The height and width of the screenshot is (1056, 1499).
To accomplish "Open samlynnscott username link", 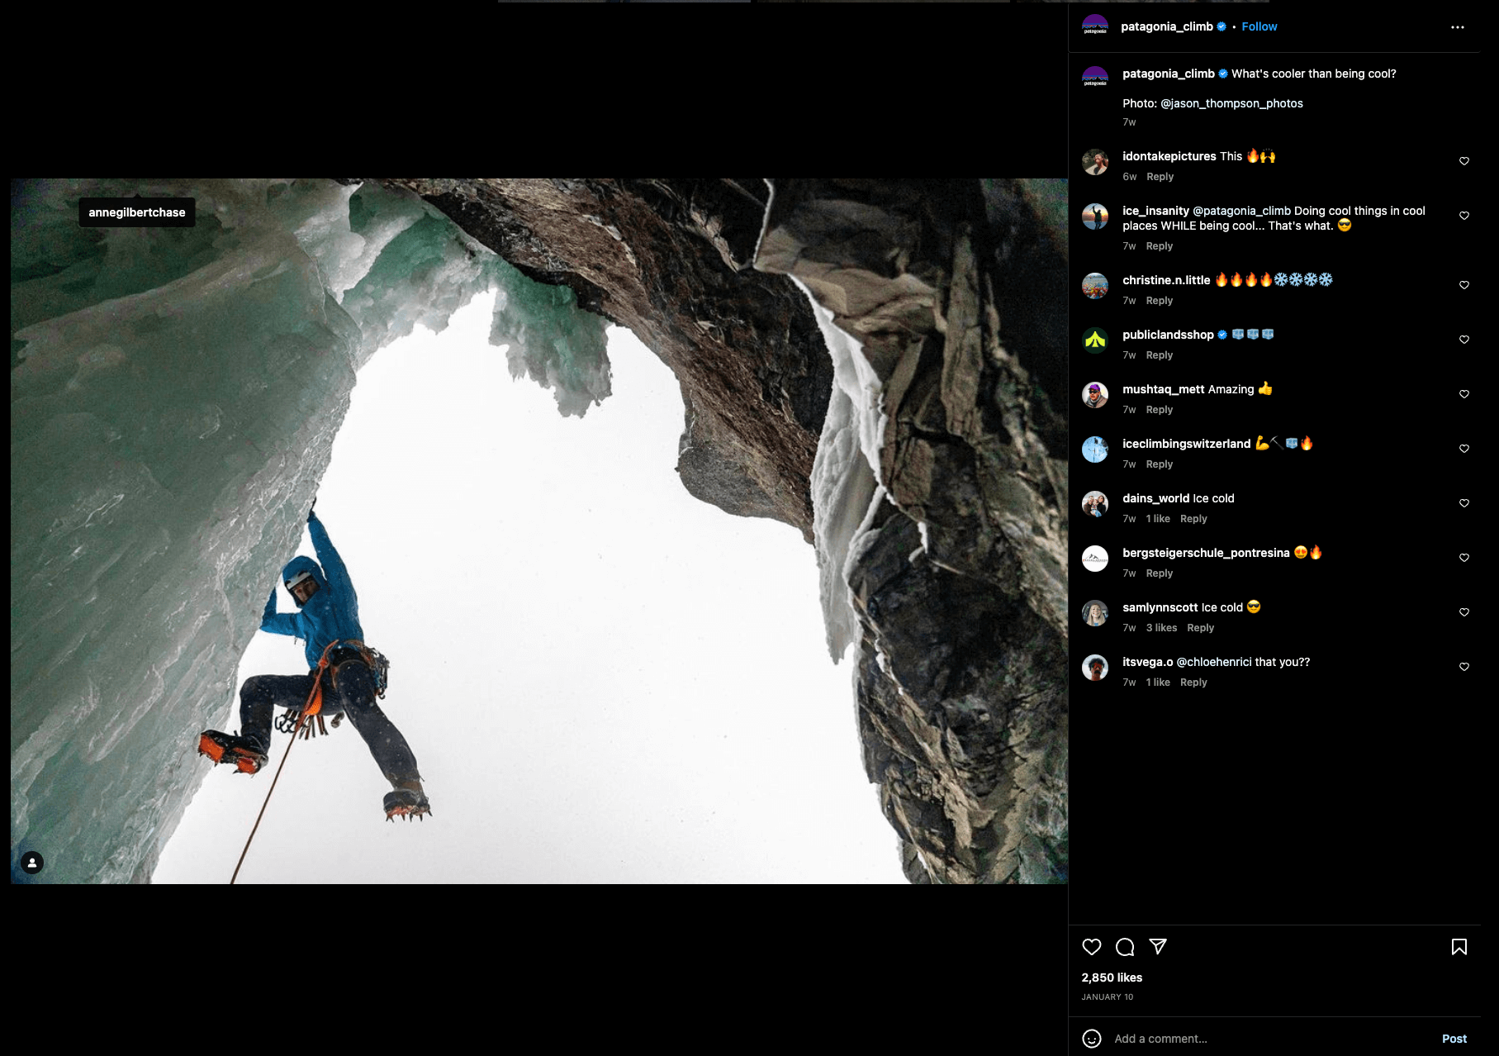I will (1160, 607).
